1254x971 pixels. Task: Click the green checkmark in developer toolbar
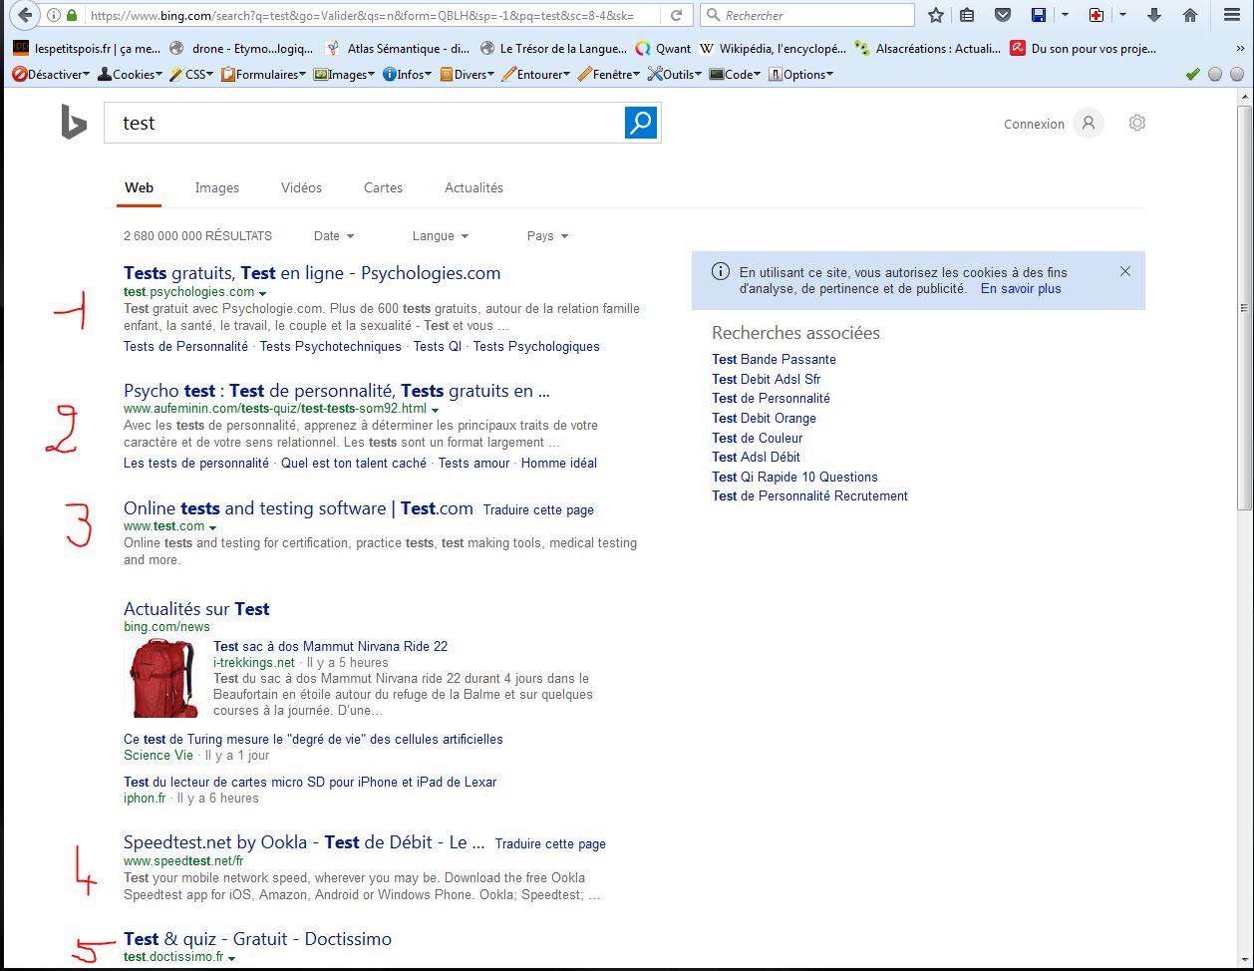coord(1192,74)
